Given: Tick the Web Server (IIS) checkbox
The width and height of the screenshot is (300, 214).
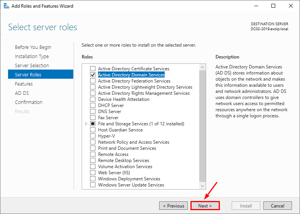Looking at the screenshot, I should click(x=93, y=173).
